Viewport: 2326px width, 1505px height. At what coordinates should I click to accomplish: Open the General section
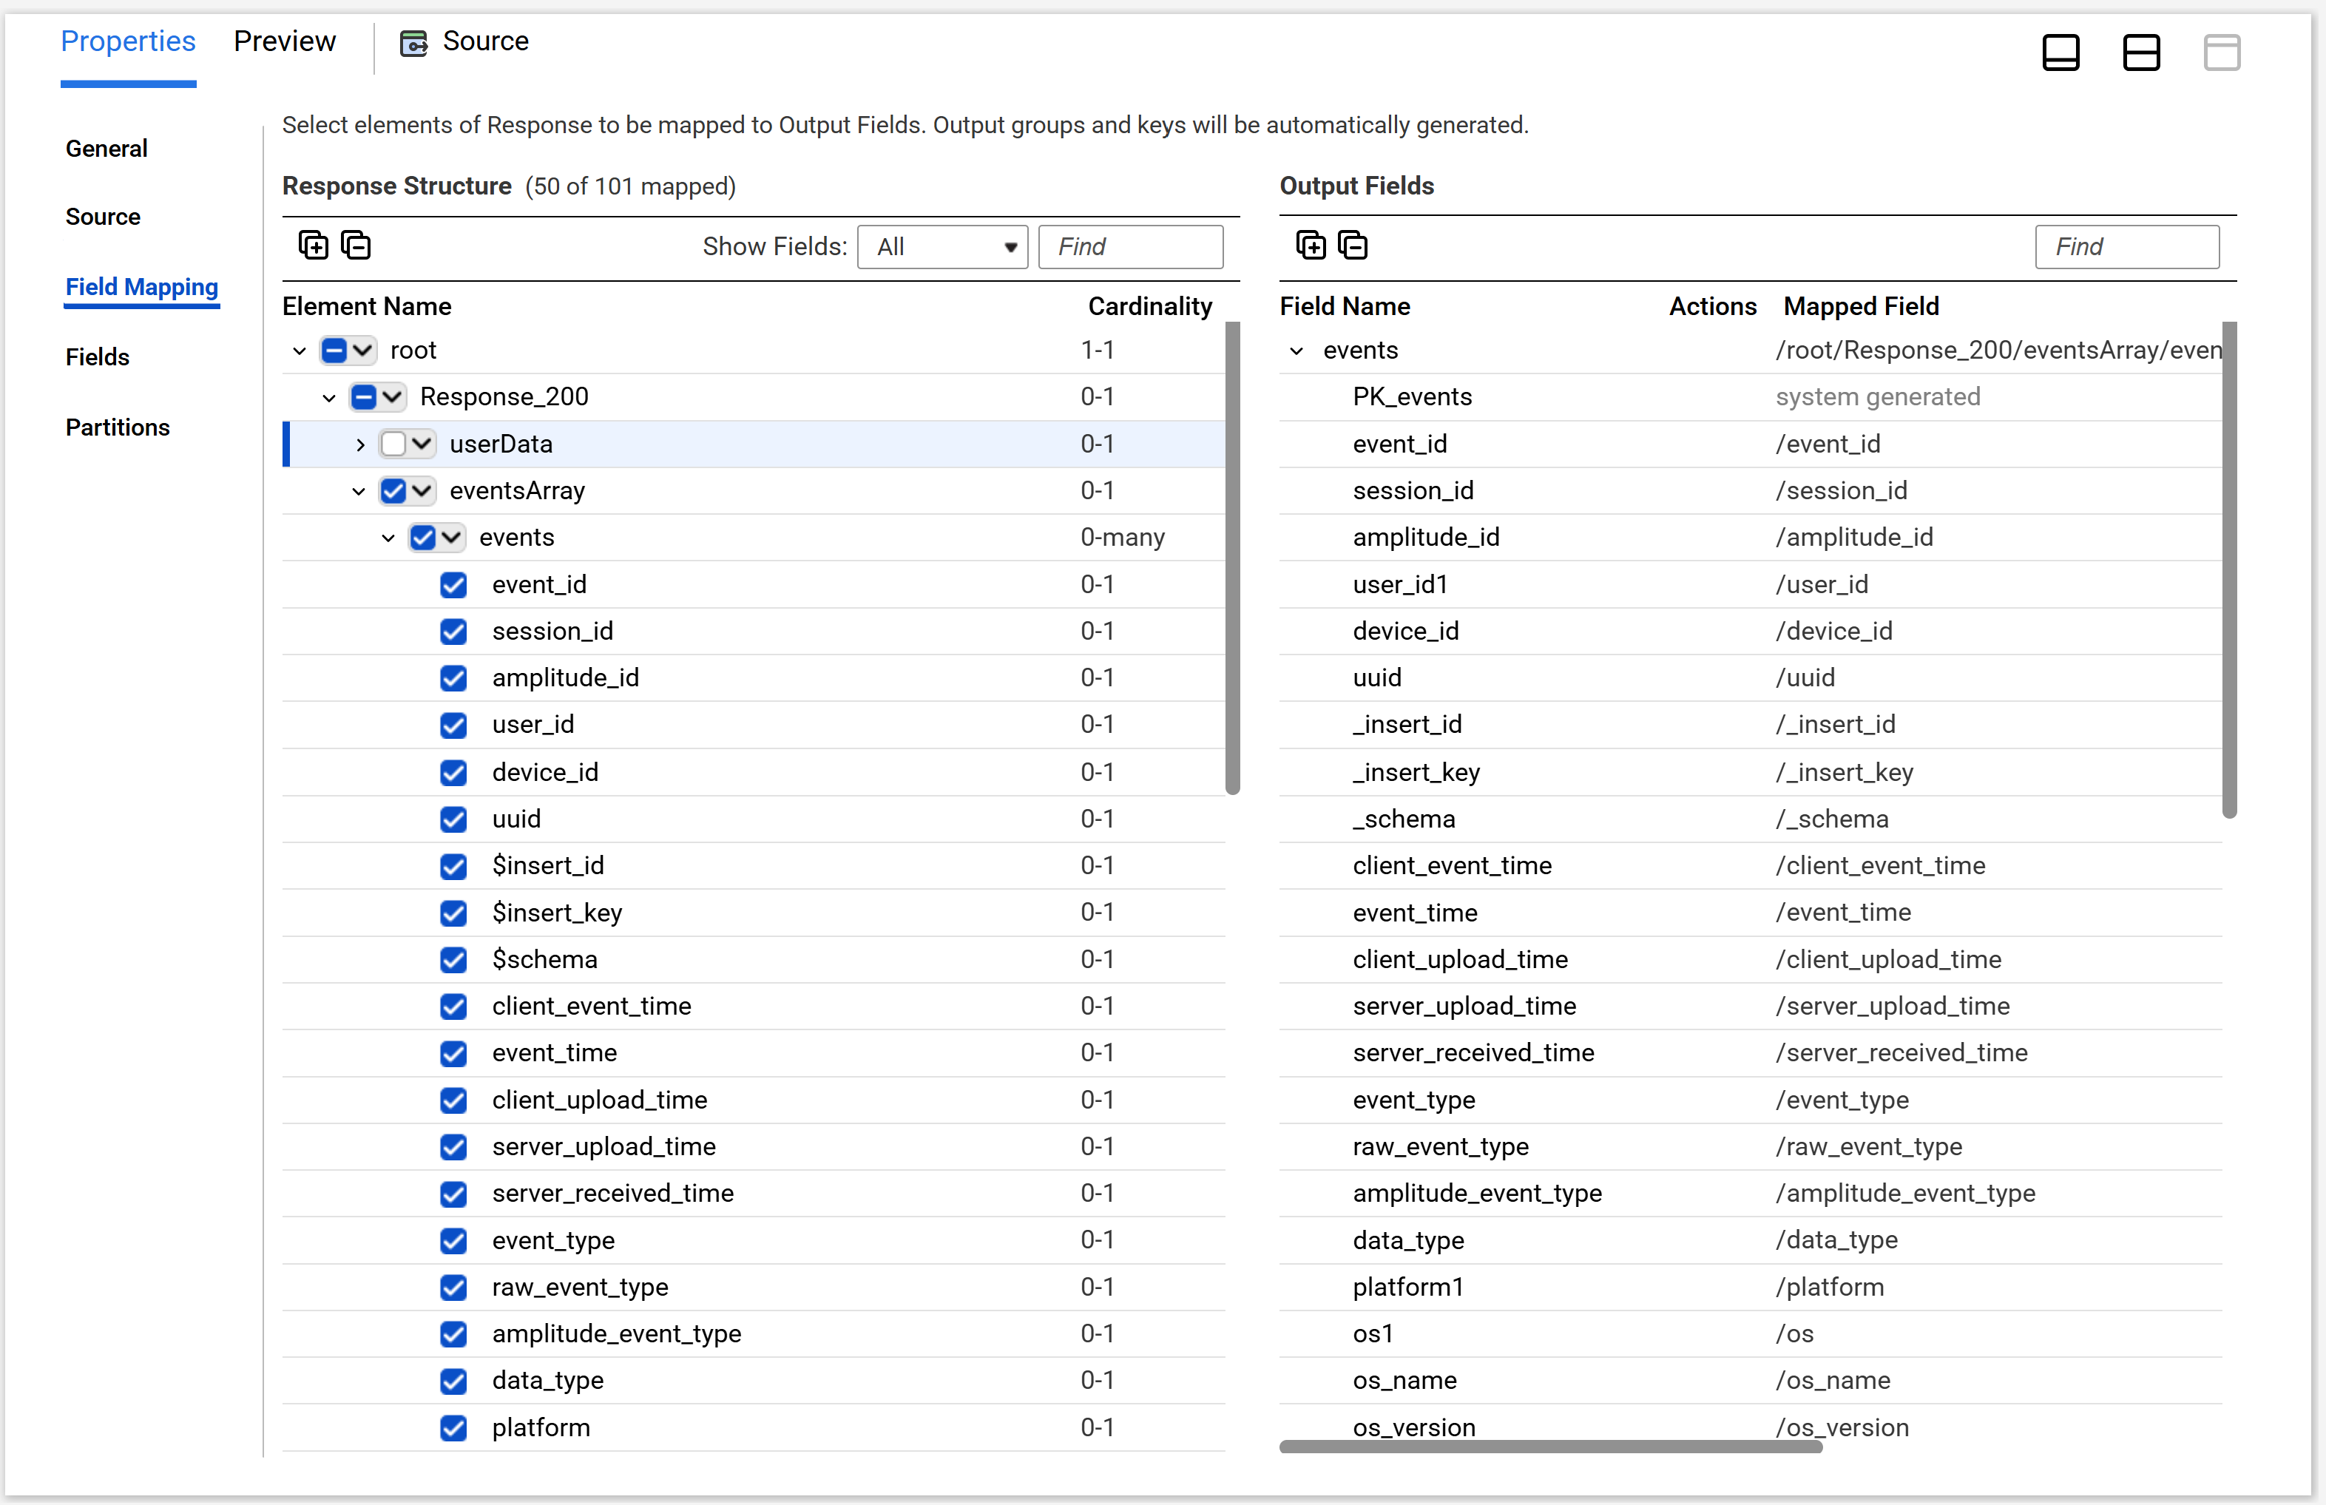[107, 149]
